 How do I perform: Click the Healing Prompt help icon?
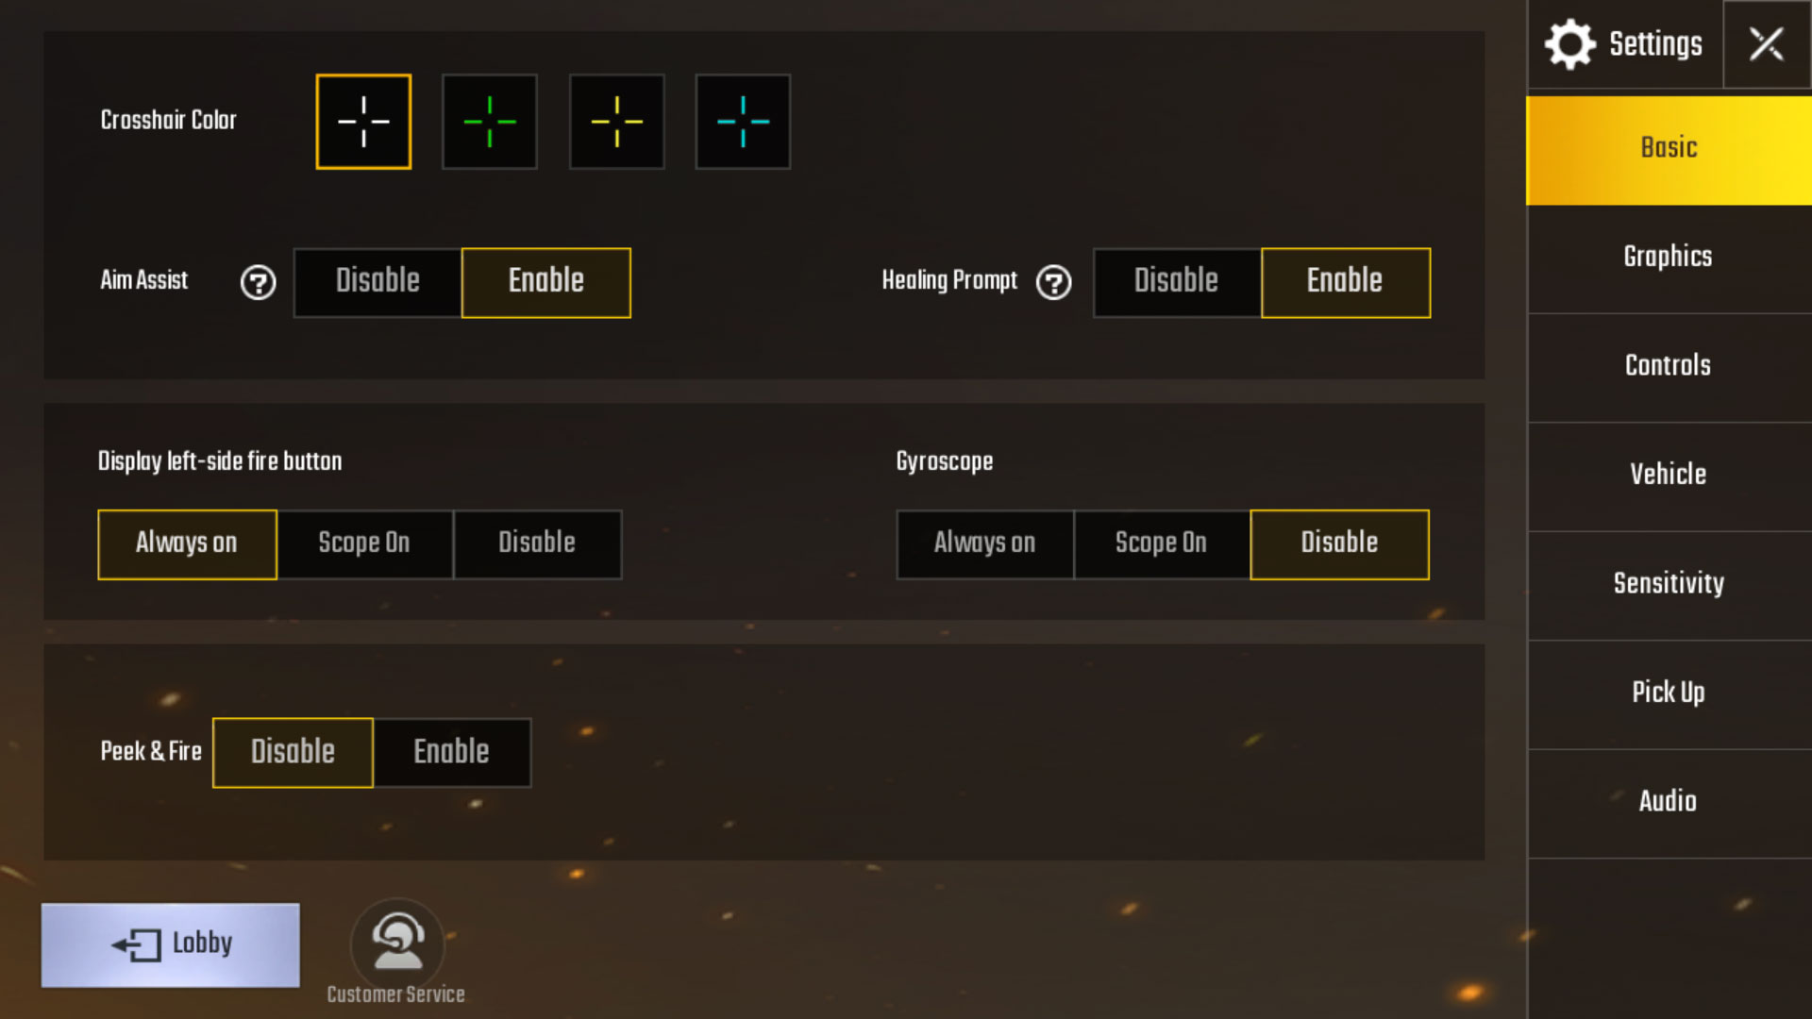click(x=1054, y=282)
